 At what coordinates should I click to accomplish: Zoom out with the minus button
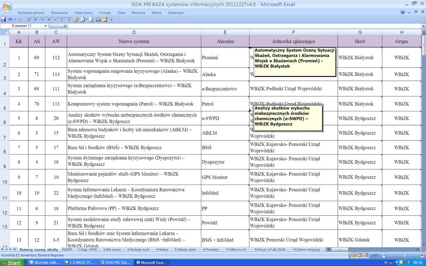384,255
